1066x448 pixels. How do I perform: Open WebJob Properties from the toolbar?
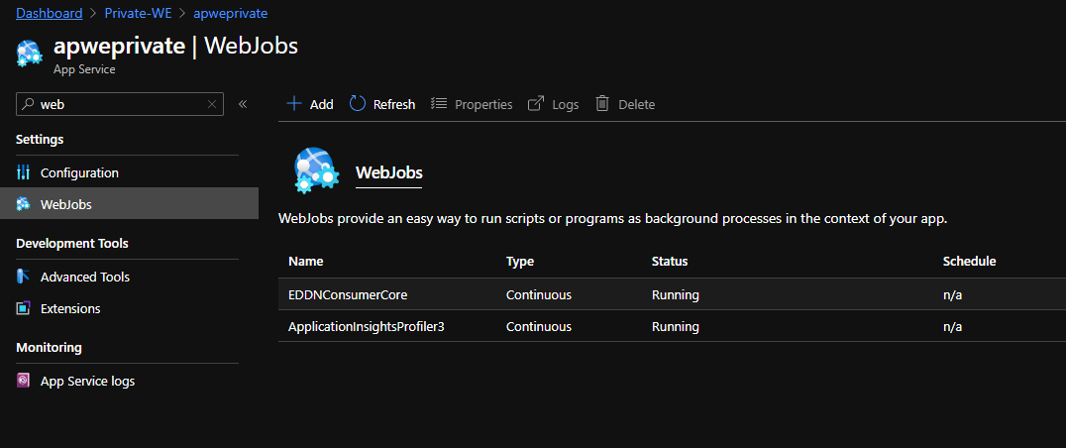(472, 104)
